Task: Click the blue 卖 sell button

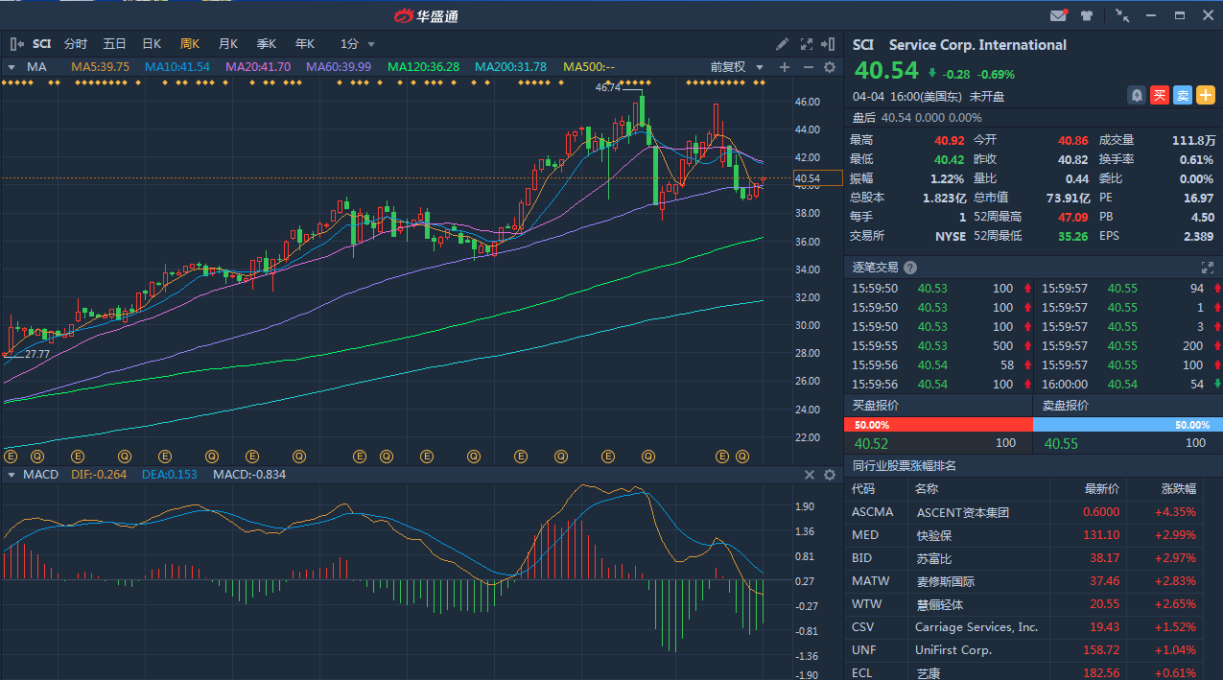Action: (1183, 95)
